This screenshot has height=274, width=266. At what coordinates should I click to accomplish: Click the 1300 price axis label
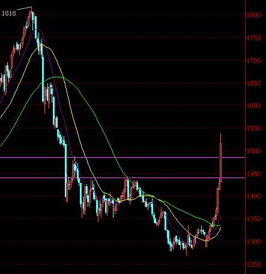254,242
